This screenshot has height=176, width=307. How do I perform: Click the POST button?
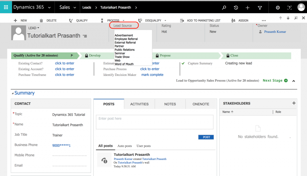206,137
